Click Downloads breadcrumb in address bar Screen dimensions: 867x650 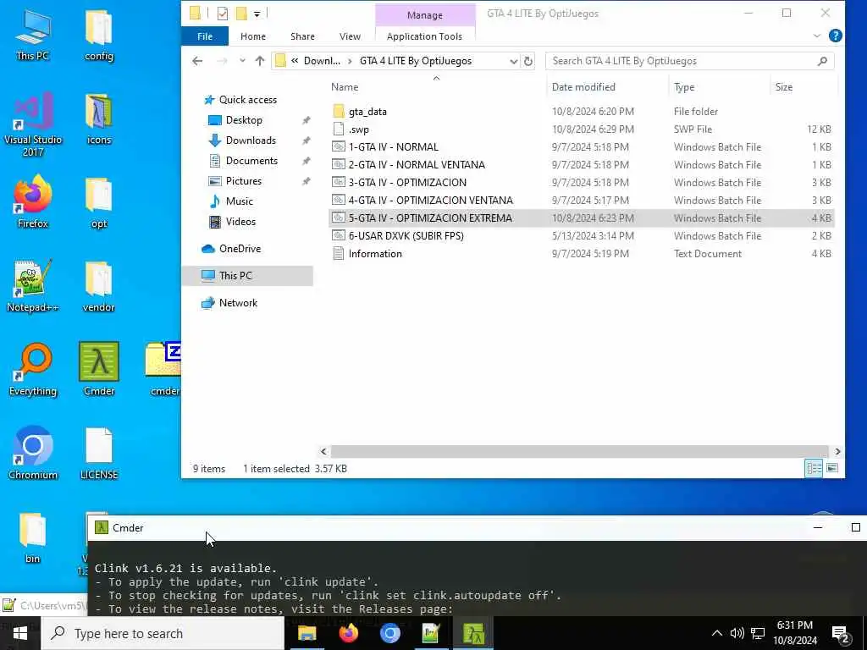point(322,61)
